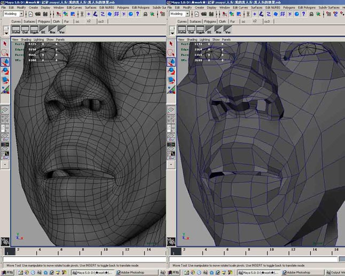Toggle Lock selection padlock in right window

click(311, 14)
